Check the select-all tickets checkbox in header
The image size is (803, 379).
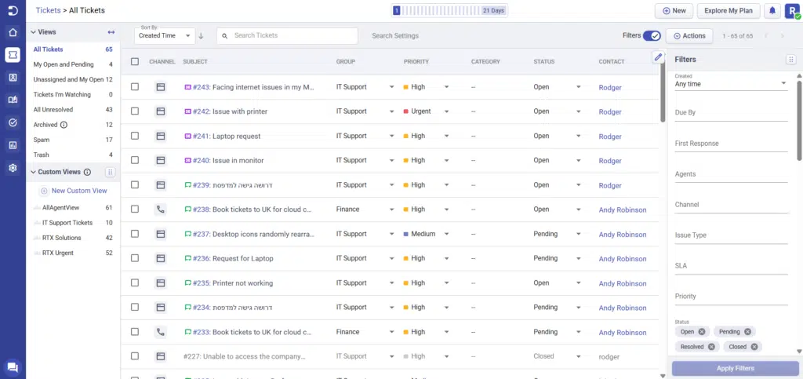click(x=135, y=62)
